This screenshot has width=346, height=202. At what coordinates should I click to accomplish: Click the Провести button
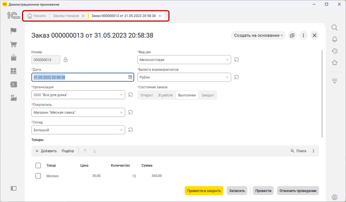click(263, 191)
